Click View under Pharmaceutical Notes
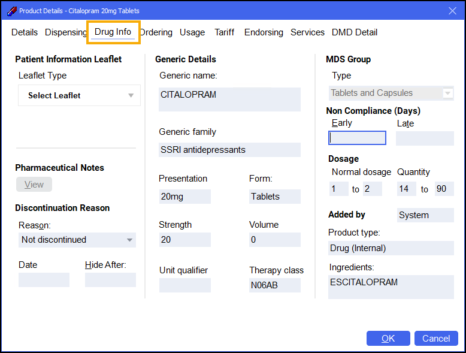Screen dimensions: 466x353 click(x=34, y=185)
